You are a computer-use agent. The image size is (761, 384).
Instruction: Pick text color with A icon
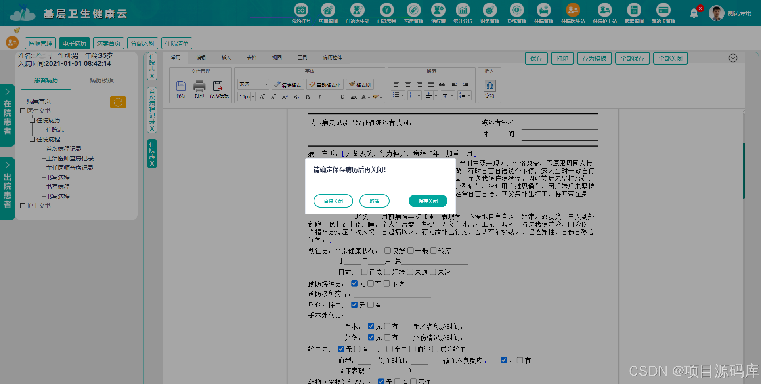coord(363,97)
